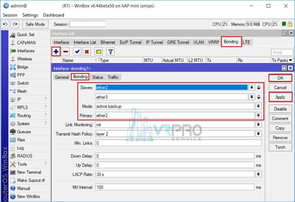Click up/down stepper beside ether3 slave
The height and width of the screenshot is (202, 295).
click(x=259, y=97)
